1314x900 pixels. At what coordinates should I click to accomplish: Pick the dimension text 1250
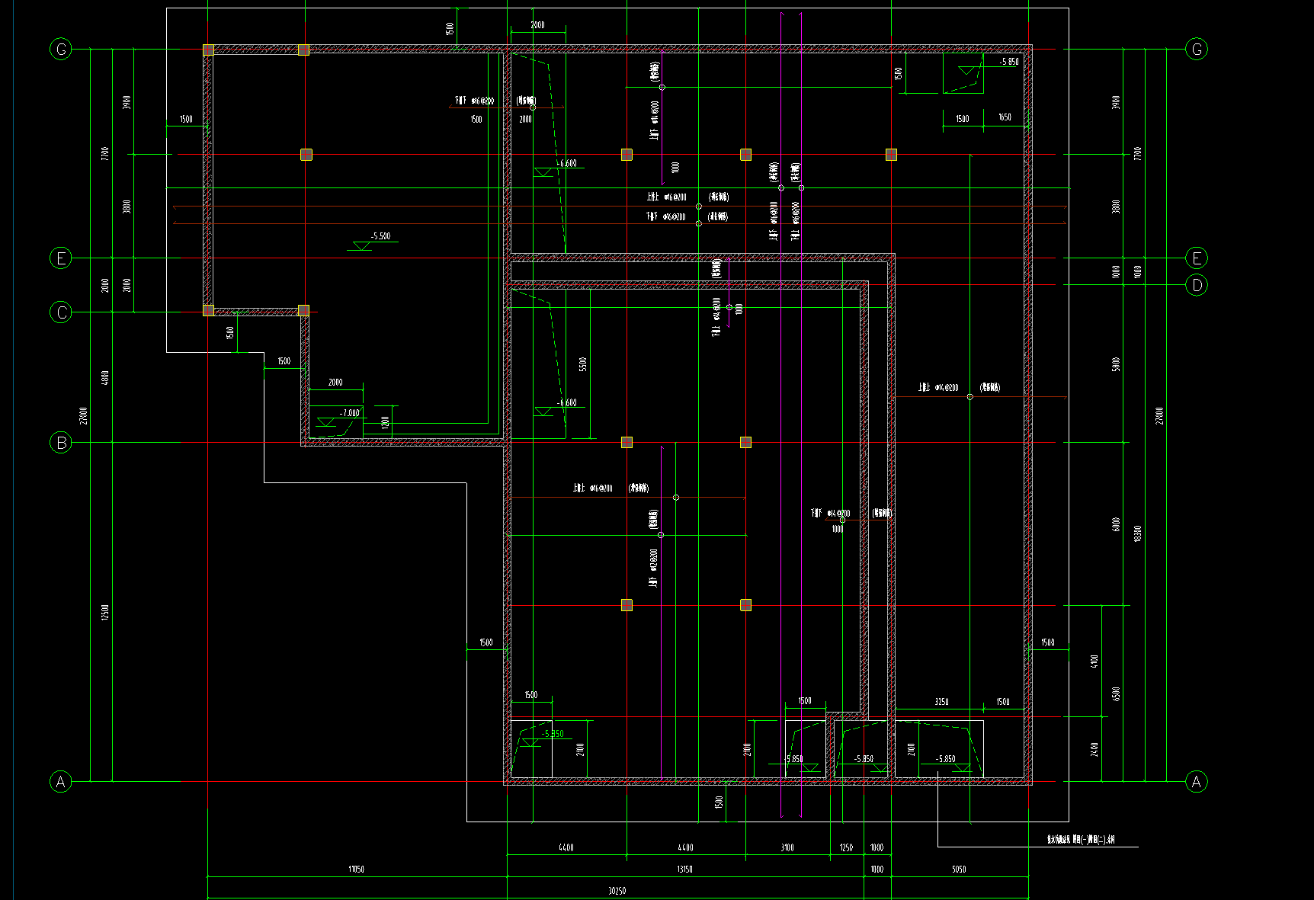pos(846,847)
